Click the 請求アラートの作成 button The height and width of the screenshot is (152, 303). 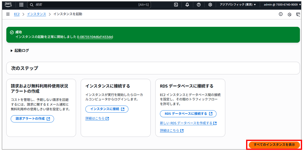click(x=32, y=119)
